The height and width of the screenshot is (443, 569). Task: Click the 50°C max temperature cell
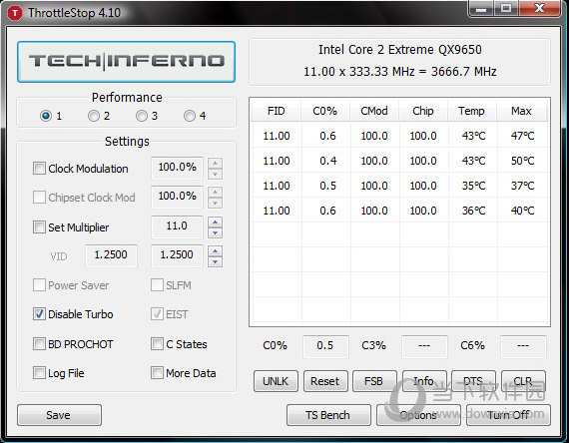522,161
